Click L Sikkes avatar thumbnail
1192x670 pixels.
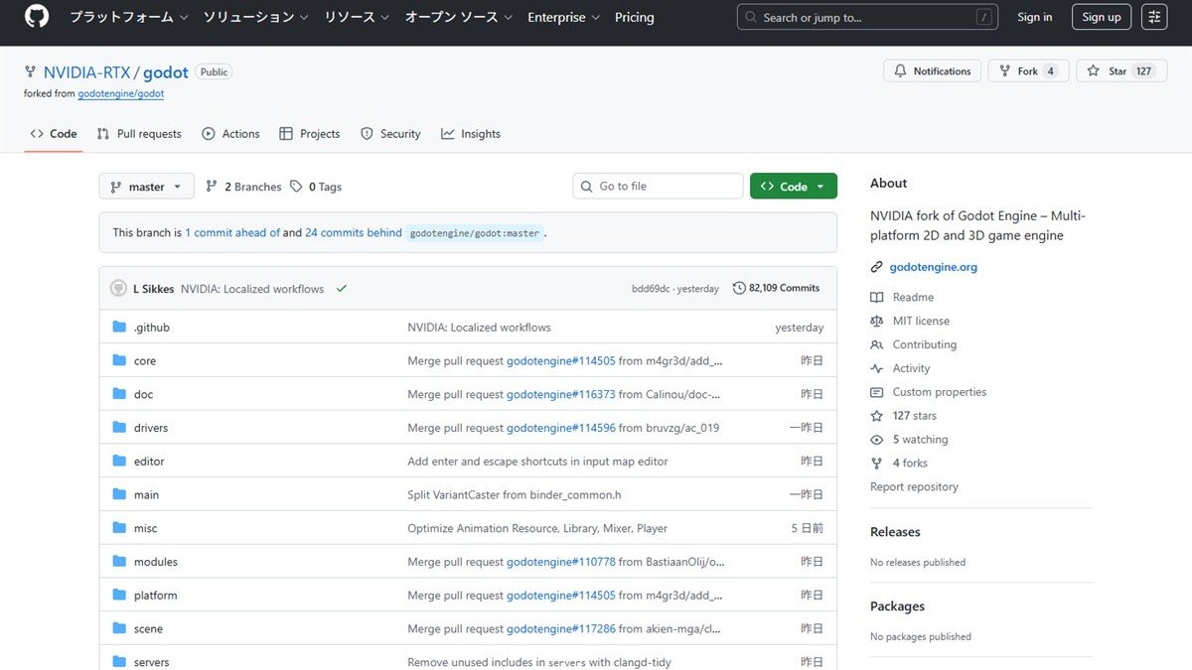click(118, 289)
